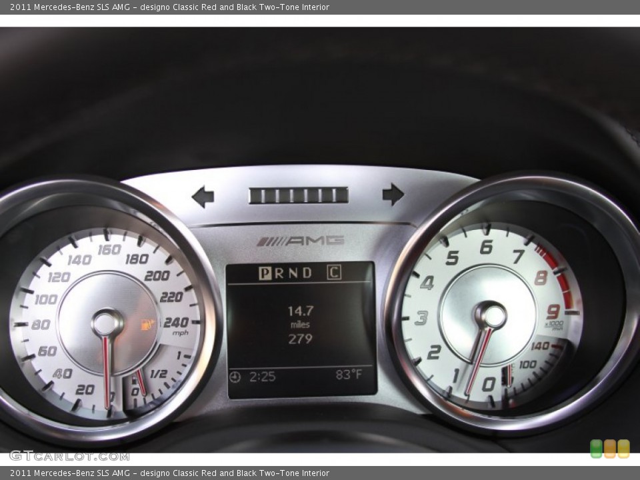Click the 240 mark on speedometer
640x480 pixels.
176,323
